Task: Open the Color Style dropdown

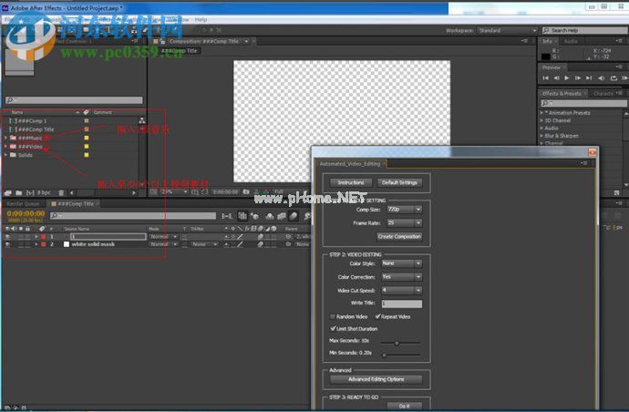Action: 401,263
